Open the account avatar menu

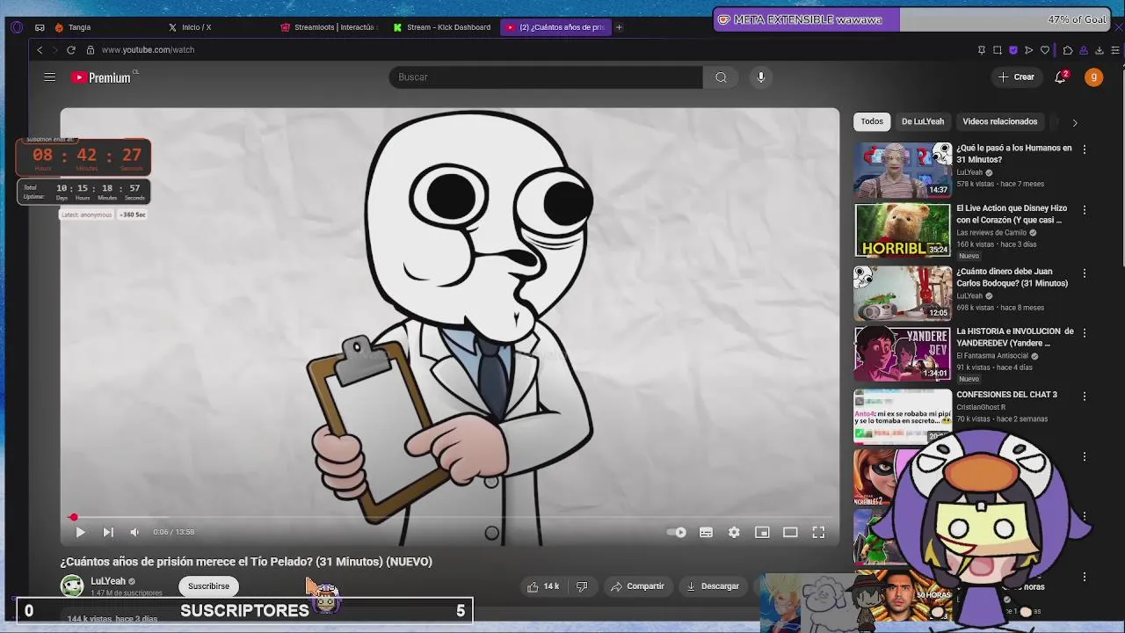pyautogui.click(x=1093, y=77)
